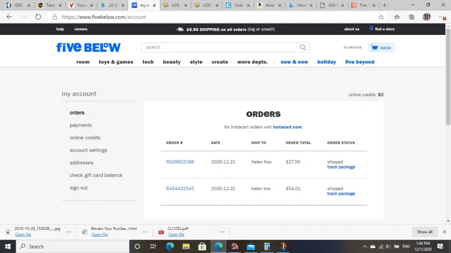The image size is (451, 253).
Task: Add this page to favorites with star icon
Action: coord(381,16)
